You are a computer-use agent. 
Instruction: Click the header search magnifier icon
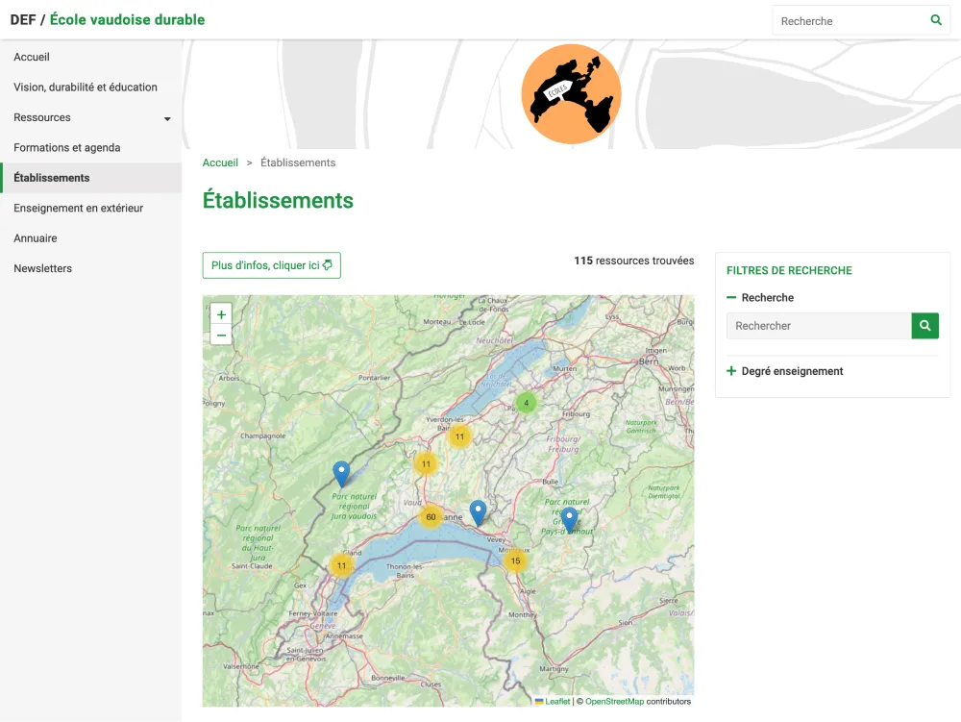(x=936, y=20)
